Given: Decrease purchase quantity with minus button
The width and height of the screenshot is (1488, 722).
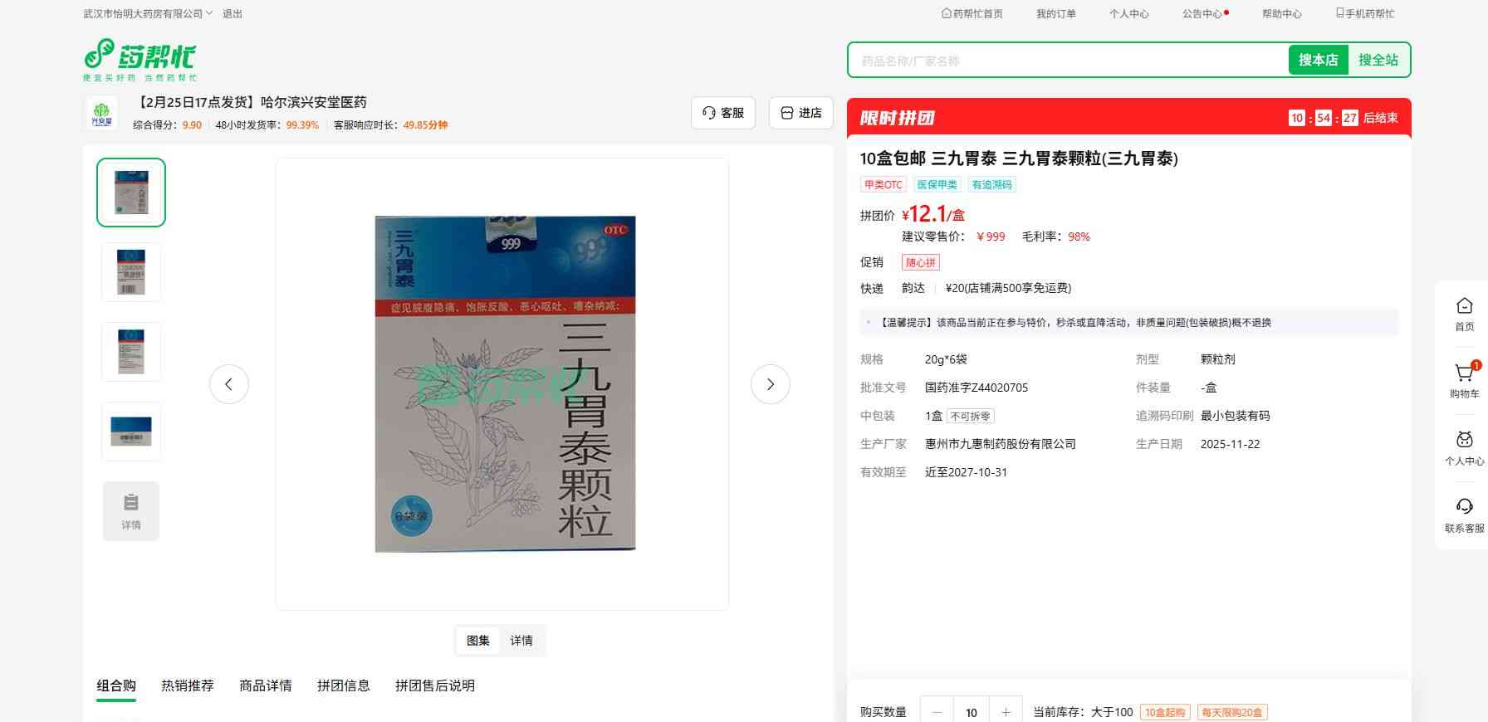Looking at the screenshot, I should click(937, 712).
